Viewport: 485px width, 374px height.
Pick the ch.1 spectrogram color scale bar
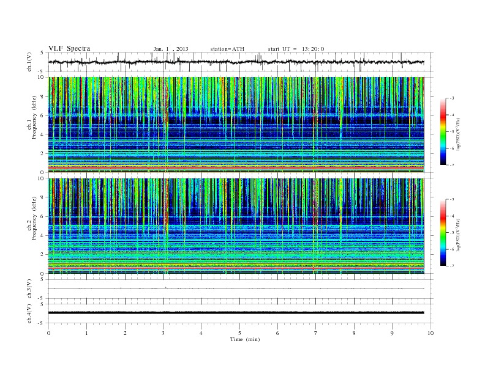[443, 131]
